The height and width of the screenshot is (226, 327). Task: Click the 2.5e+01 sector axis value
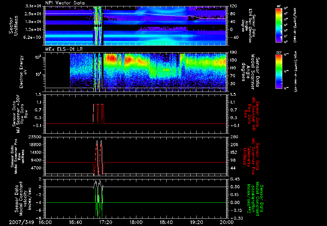point(33,14)
